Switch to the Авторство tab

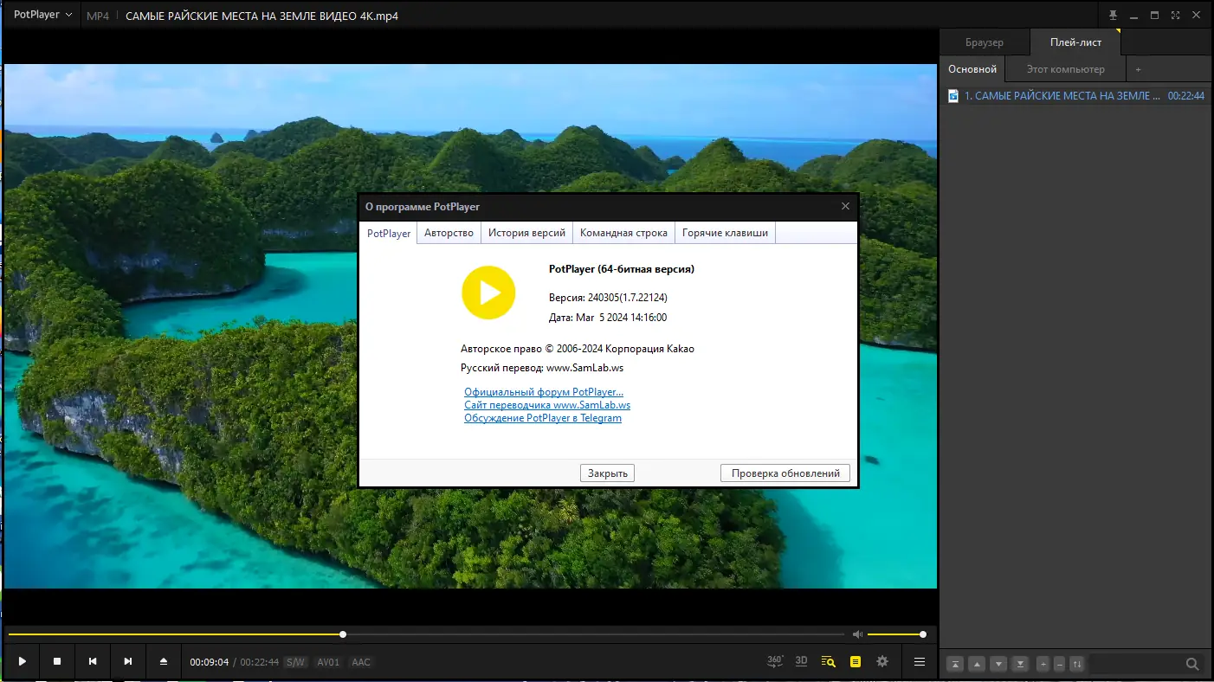449,233
